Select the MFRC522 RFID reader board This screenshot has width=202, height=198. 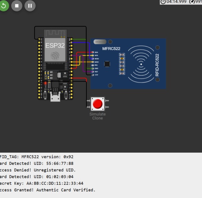tap(128, 64)
